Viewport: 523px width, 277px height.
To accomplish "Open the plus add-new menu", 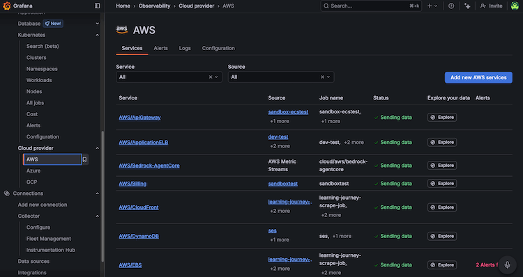I will [x=432, y=6].
